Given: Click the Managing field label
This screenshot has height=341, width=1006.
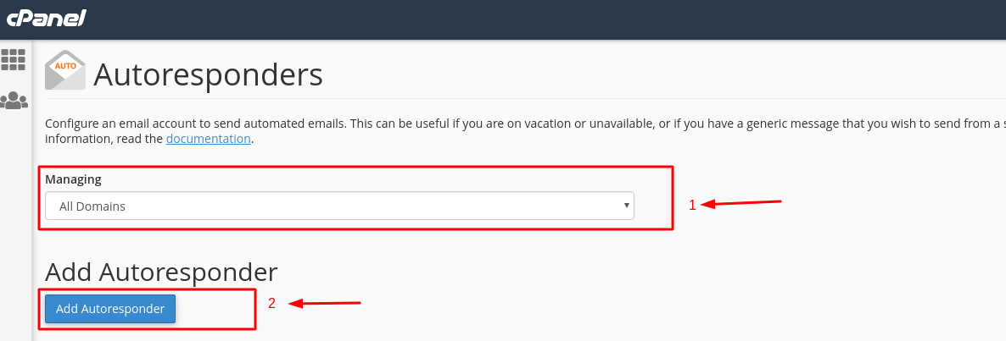Looking at the screenshot, I should pyautogui.click(x=73, y=179).
